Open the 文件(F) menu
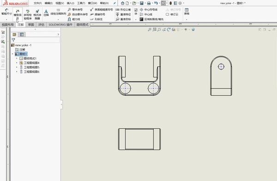Viewport: 277px width, 181px height. pos(38,3)
